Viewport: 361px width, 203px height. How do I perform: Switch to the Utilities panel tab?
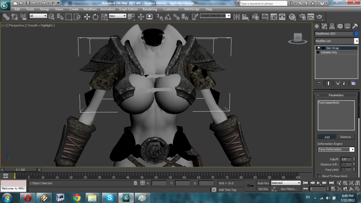click(355, 26)
